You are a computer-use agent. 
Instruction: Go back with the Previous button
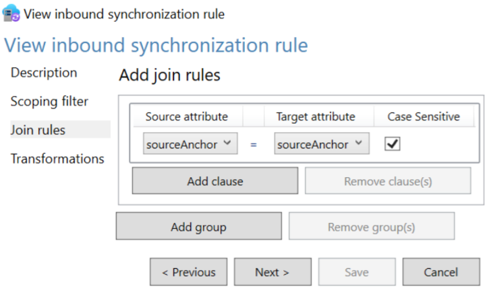pos(188,272)
